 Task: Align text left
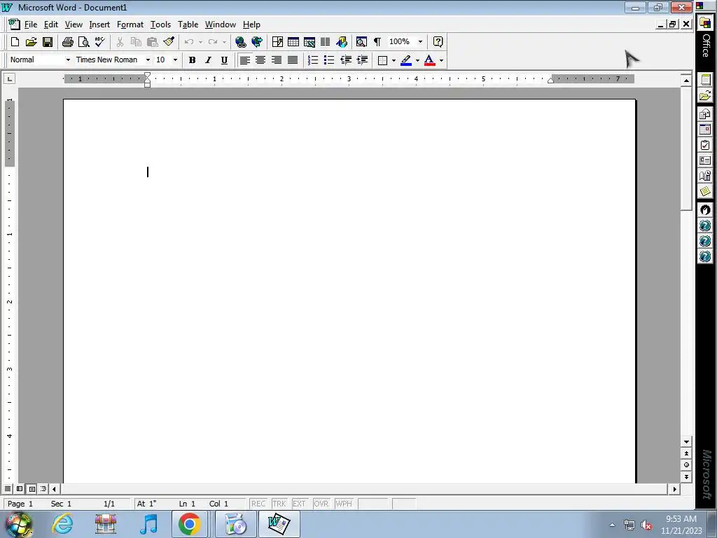[x=244, y=60]
